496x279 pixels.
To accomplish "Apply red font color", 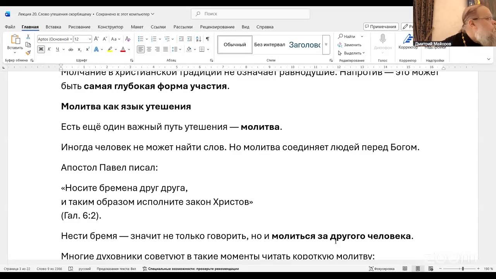I will [x=123, y=49].
